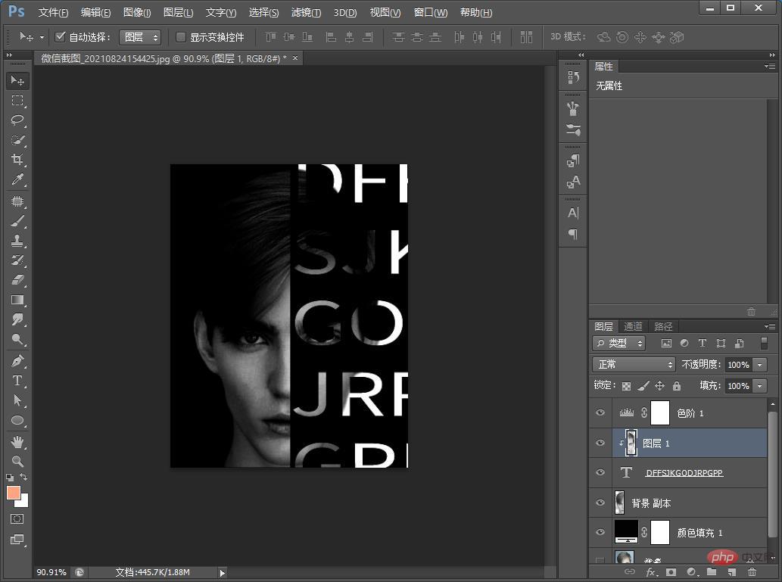Open the status bar info arrow
This screenshot has width=782, height=582.
pyautogui.click(x=223, y=573)
